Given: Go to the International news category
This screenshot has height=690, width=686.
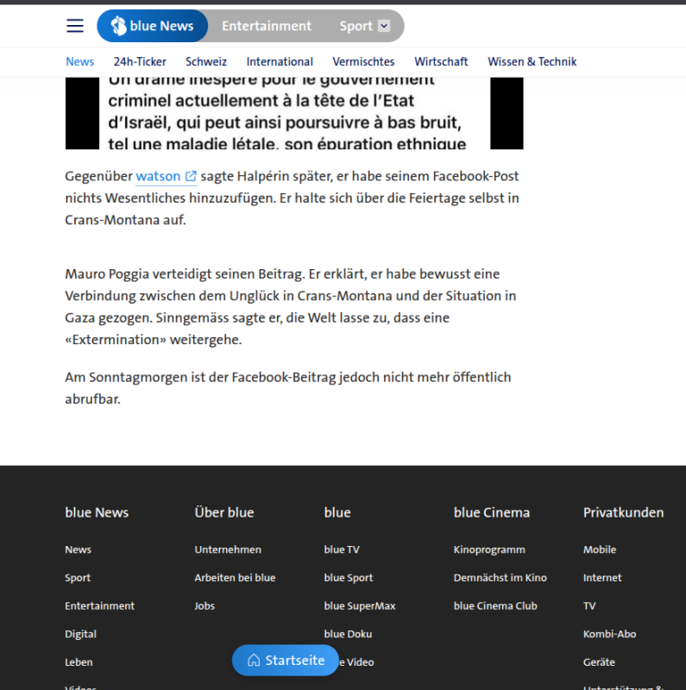Looking at the screenshot, I should pyautogui.click(x=280, y=61).
